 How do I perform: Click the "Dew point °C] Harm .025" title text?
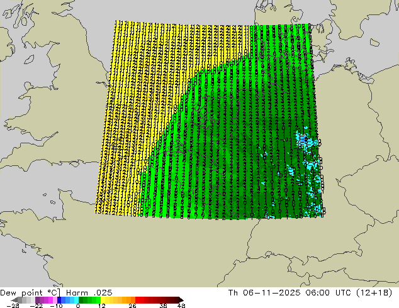56,293
